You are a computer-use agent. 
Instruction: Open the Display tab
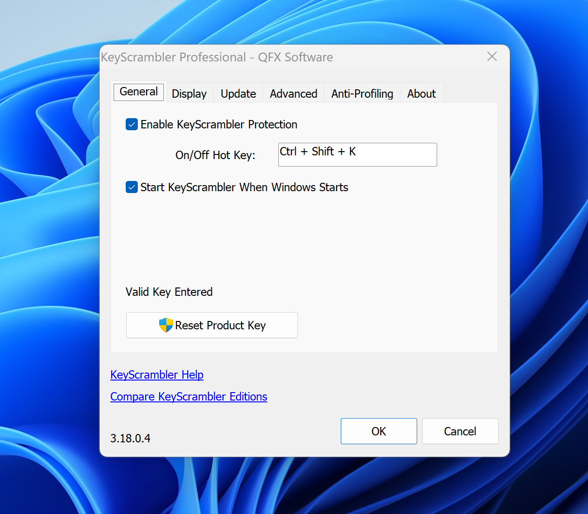189,93
